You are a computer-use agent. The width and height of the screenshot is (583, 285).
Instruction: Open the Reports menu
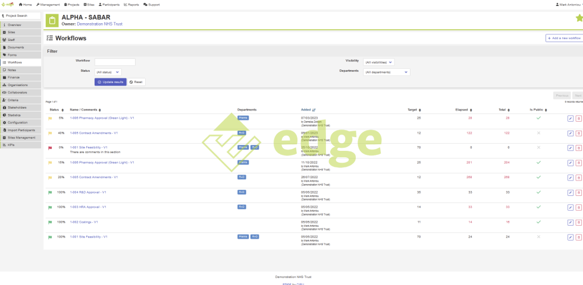coord(131,5)
